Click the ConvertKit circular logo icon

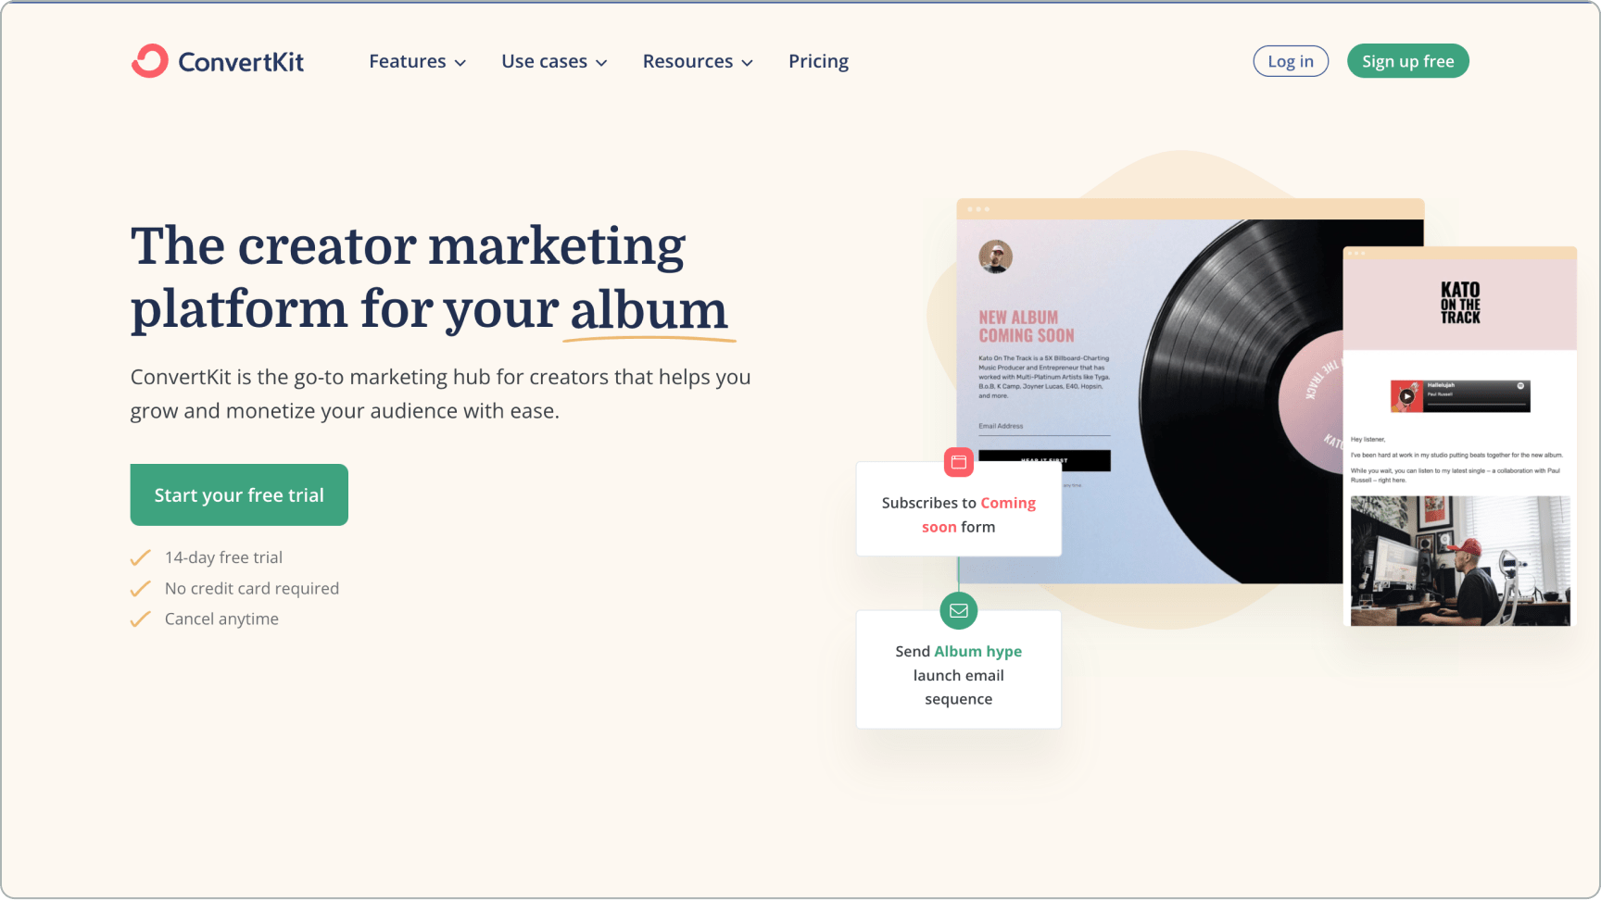149,61
